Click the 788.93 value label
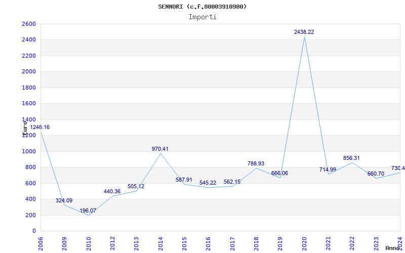Image resolution: width=405 pixels, height=253 pixels. (256, 163)
